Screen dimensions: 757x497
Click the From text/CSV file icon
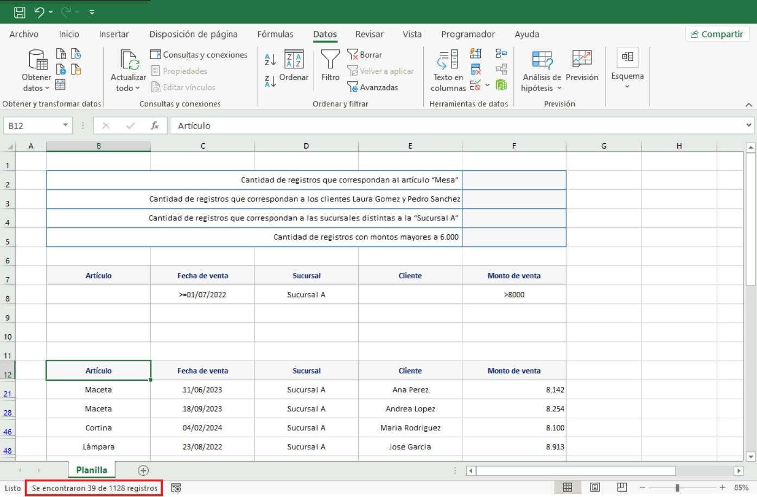61,53
